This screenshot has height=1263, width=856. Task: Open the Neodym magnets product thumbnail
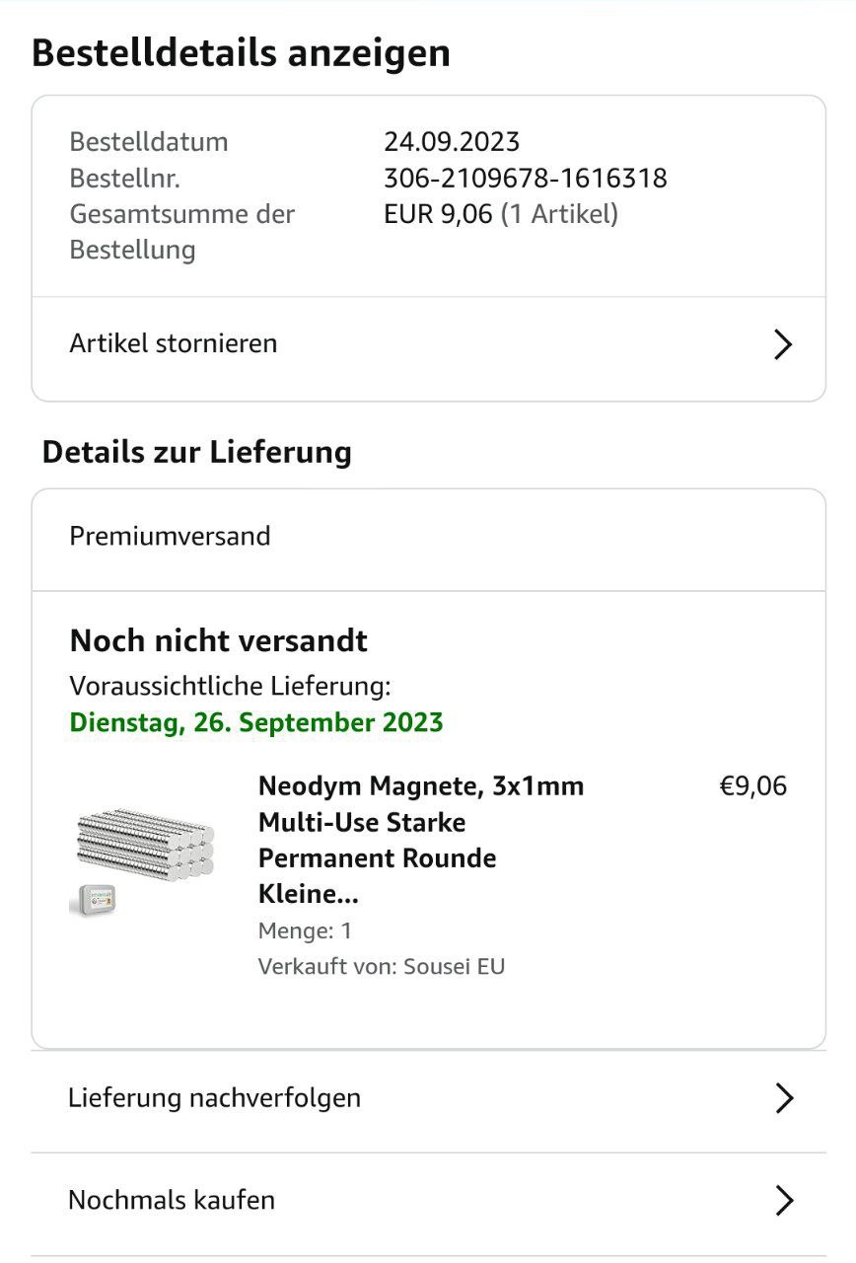click(146, 842)
